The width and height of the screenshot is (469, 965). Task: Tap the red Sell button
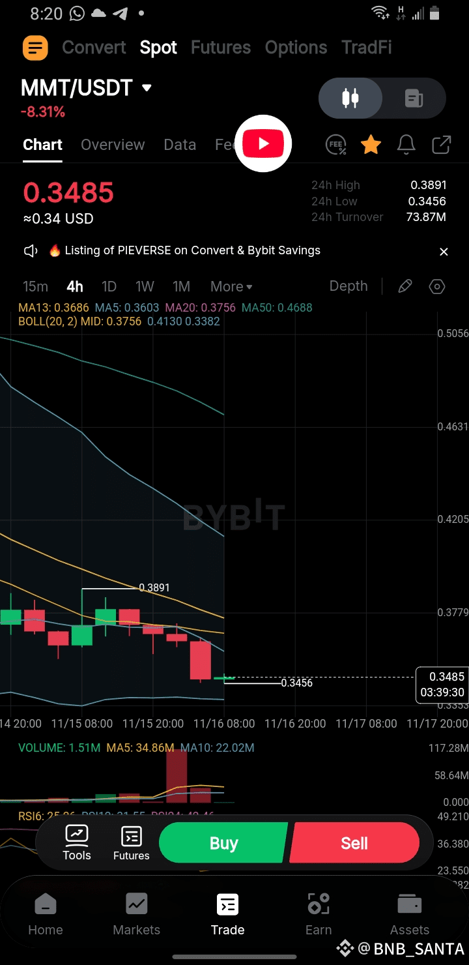click(354, 843)
